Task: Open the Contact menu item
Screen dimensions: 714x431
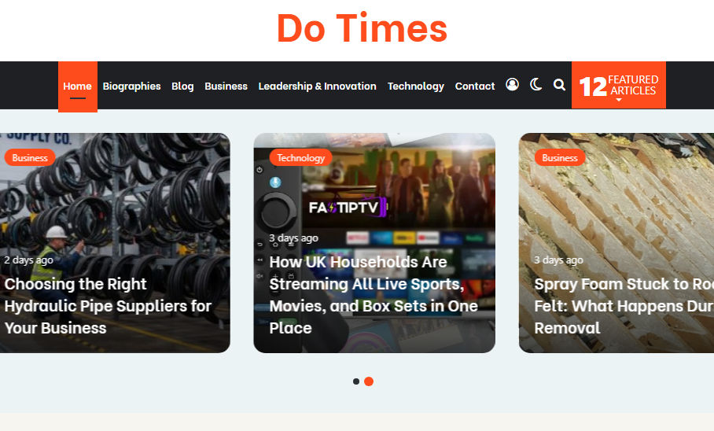Action: tap(474, 86)
